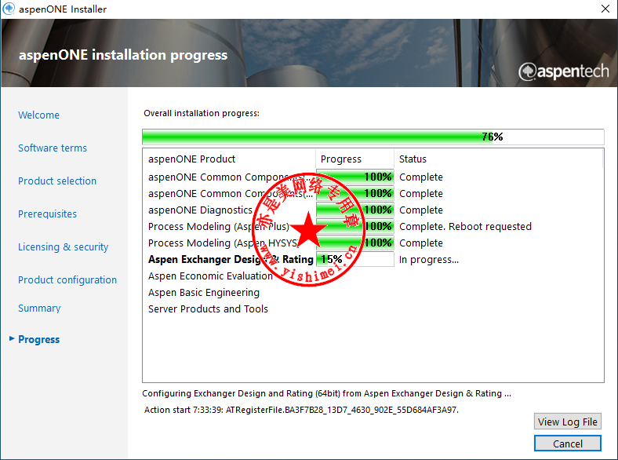The height and width of the screenshot is (460, 618).
Task: Click the 'Complete. Reboot requested' status text
Action: [x=465, y=226]
